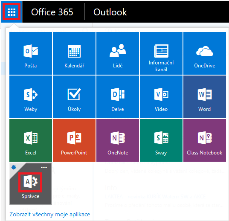
Task: Launch the OneNote tile
Action: (118, 140)
